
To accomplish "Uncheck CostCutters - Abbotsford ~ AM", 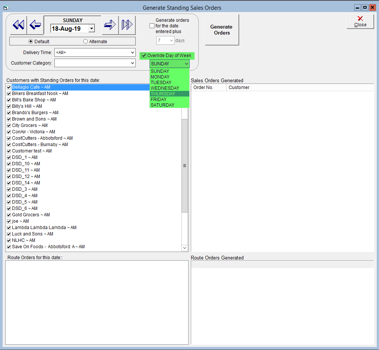I will (9, 138).
